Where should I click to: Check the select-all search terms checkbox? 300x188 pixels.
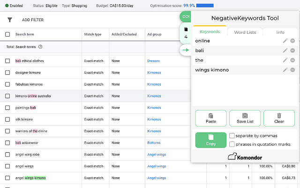coord(7,34)
